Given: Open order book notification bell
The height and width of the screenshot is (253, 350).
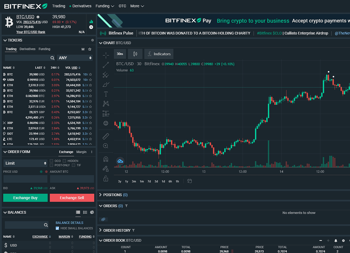Looking at the screenshot, I should (x=336, y=241).
